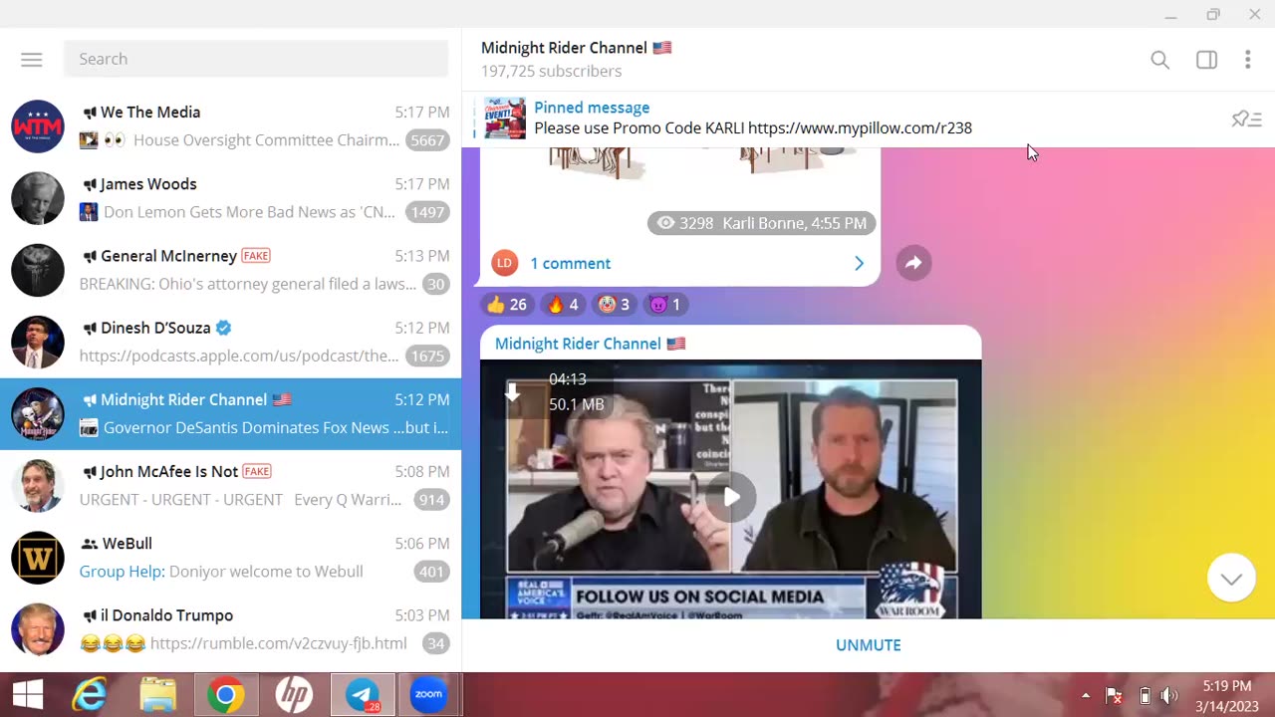Screen dimensions: 1275x717
Task: Open the three-dot channel options menu
Action: tap(1247, 60)
